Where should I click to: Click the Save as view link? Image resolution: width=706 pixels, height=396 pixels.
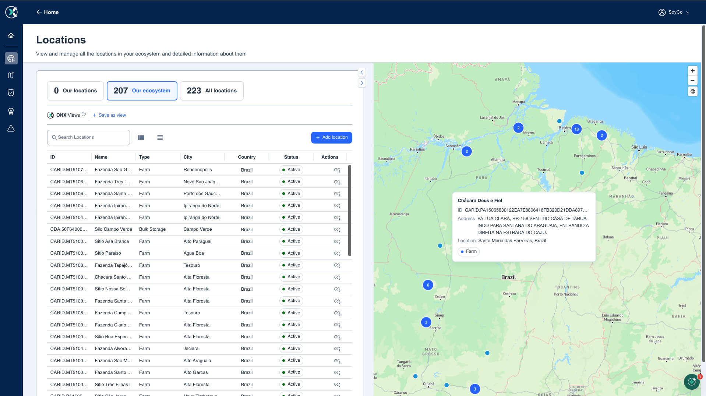point(109,115)
